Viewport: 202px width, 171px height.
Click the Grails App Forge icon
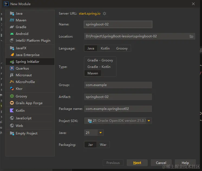coord(12,103)
